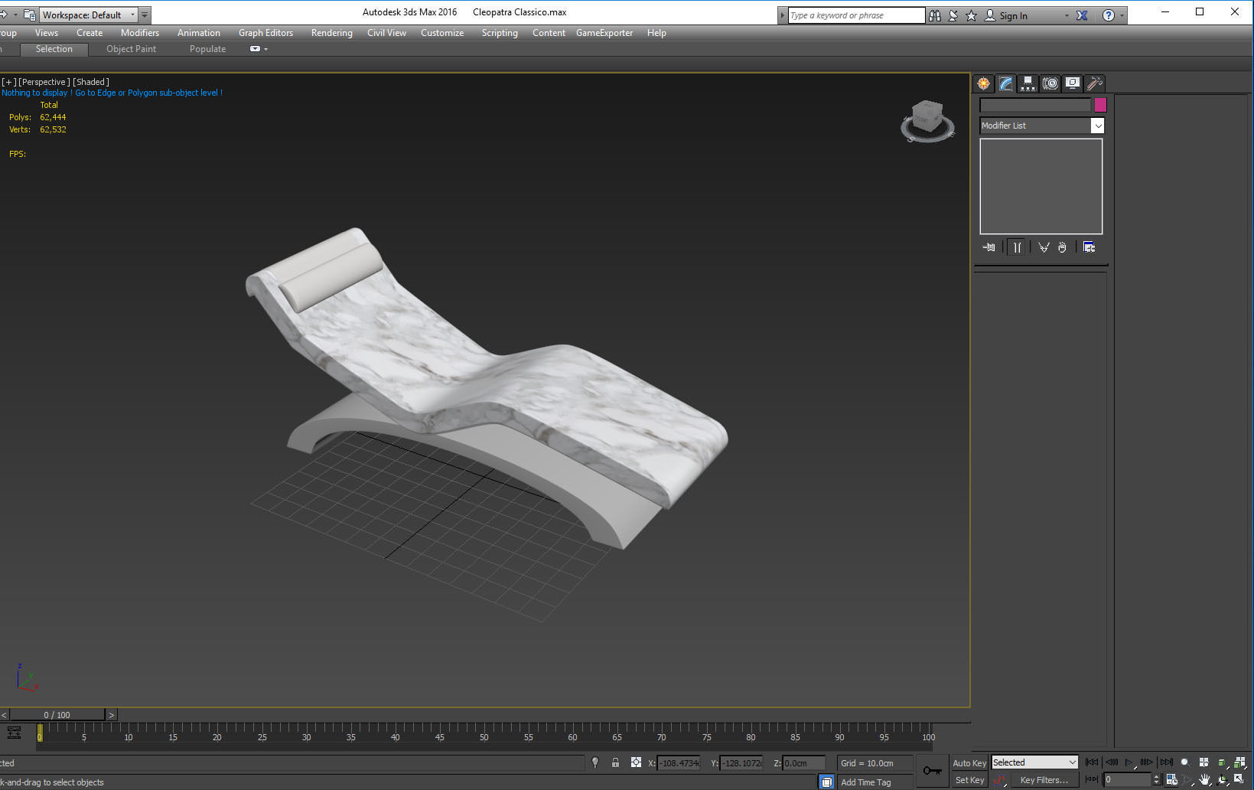Image resolution: width=1254 pixels, height=790 pixels.
Task: Select the Orbit viewport tool
Action: (1222, 779)
